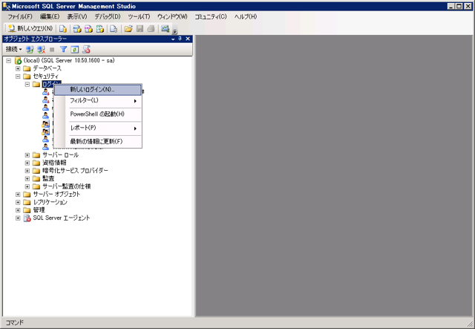Expand the 資格情報 folder
This screenshot has width=475, height=329.
(27, 163)
